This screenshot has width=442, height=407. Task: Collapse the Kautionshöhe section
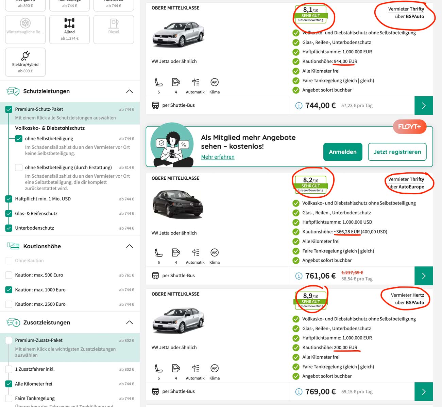(x=130, y=246)
